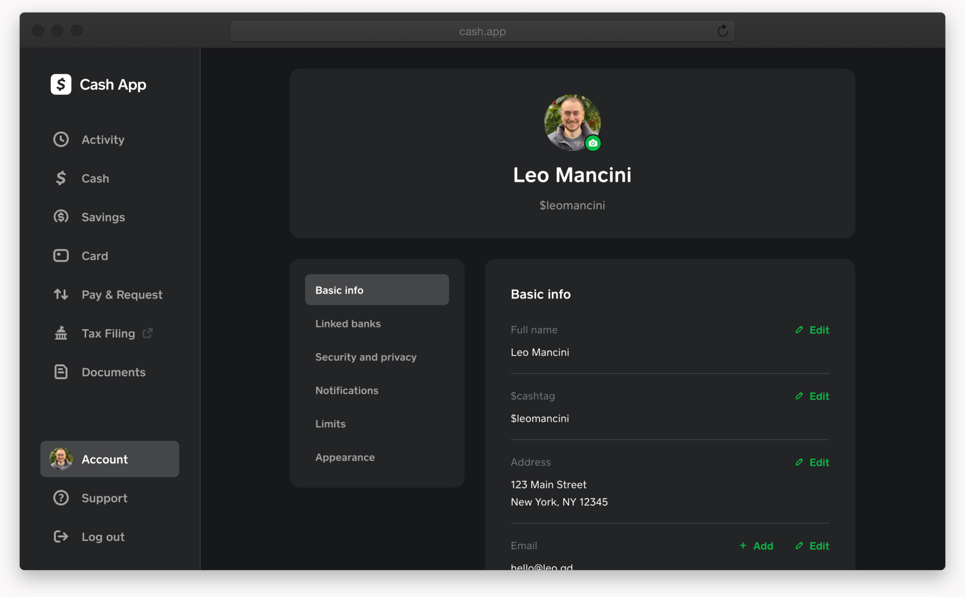Open Tax Filing via the building icon

61,333
